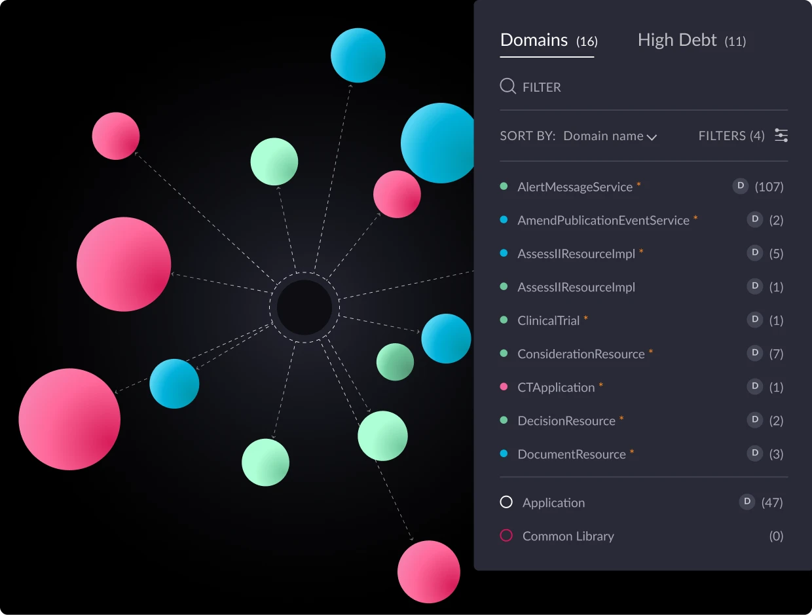Click into the FILTER search field

tap(644, 86)
